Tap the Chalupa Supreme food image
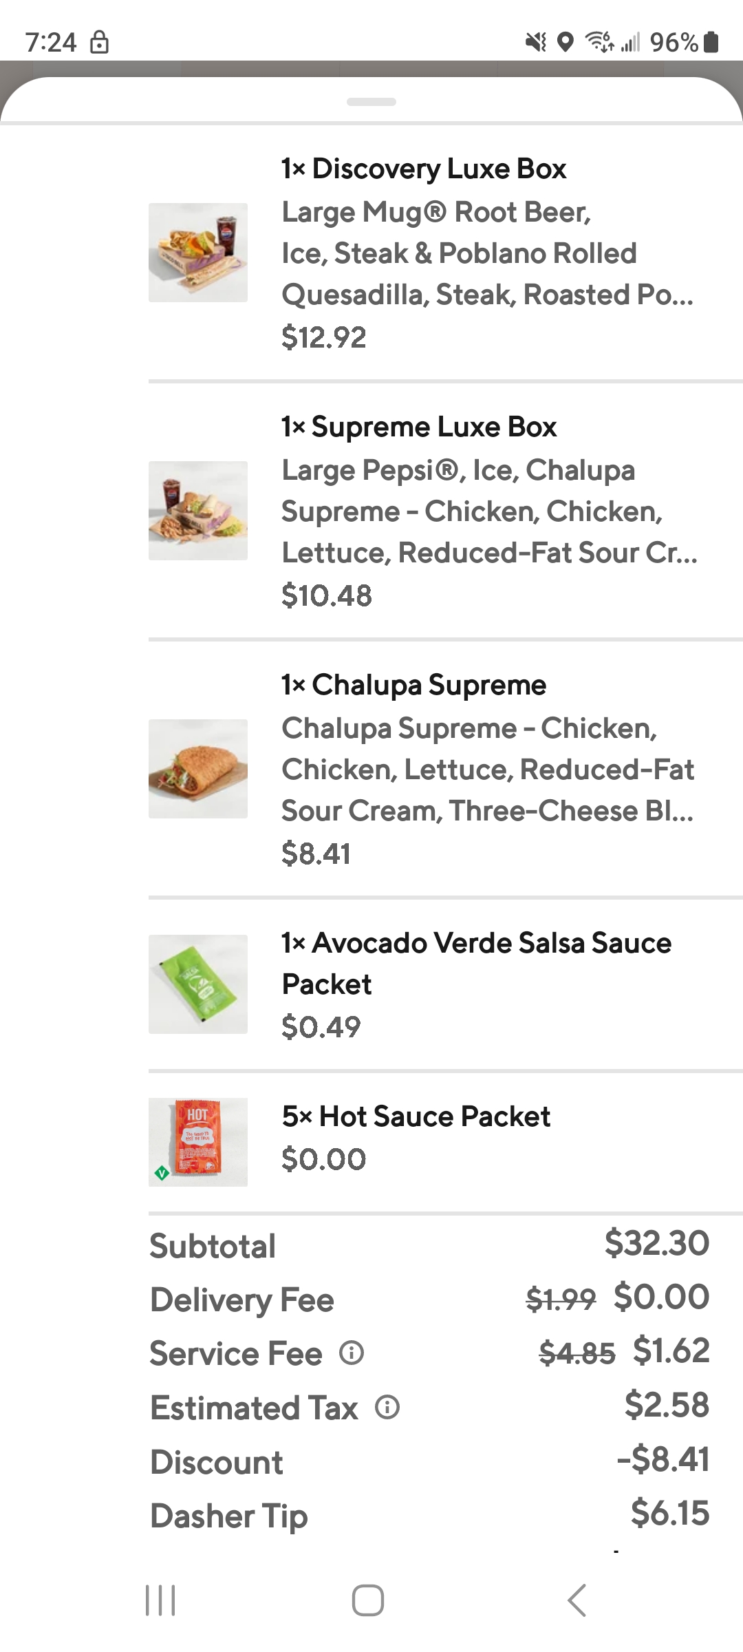The height and width of the screenshot is (1652, 743). click(x=198, y=769)
